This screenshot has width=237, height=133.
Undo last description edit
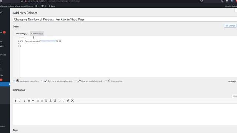point(59,100)
